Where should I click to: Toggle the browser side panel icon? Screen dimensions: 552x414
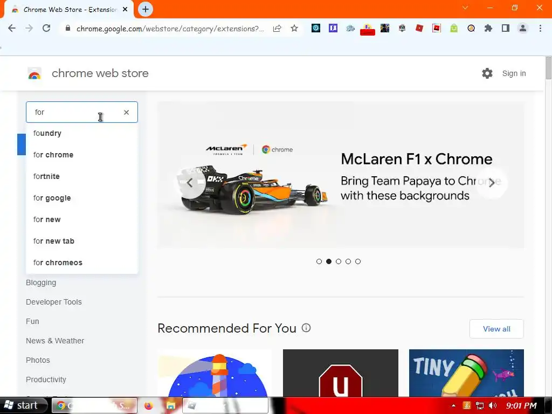pos(506,28)
